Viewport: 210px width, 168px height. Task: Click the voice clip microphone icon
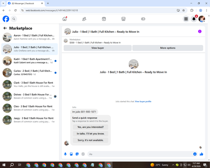pyautogui.click(x=66, y=154)
